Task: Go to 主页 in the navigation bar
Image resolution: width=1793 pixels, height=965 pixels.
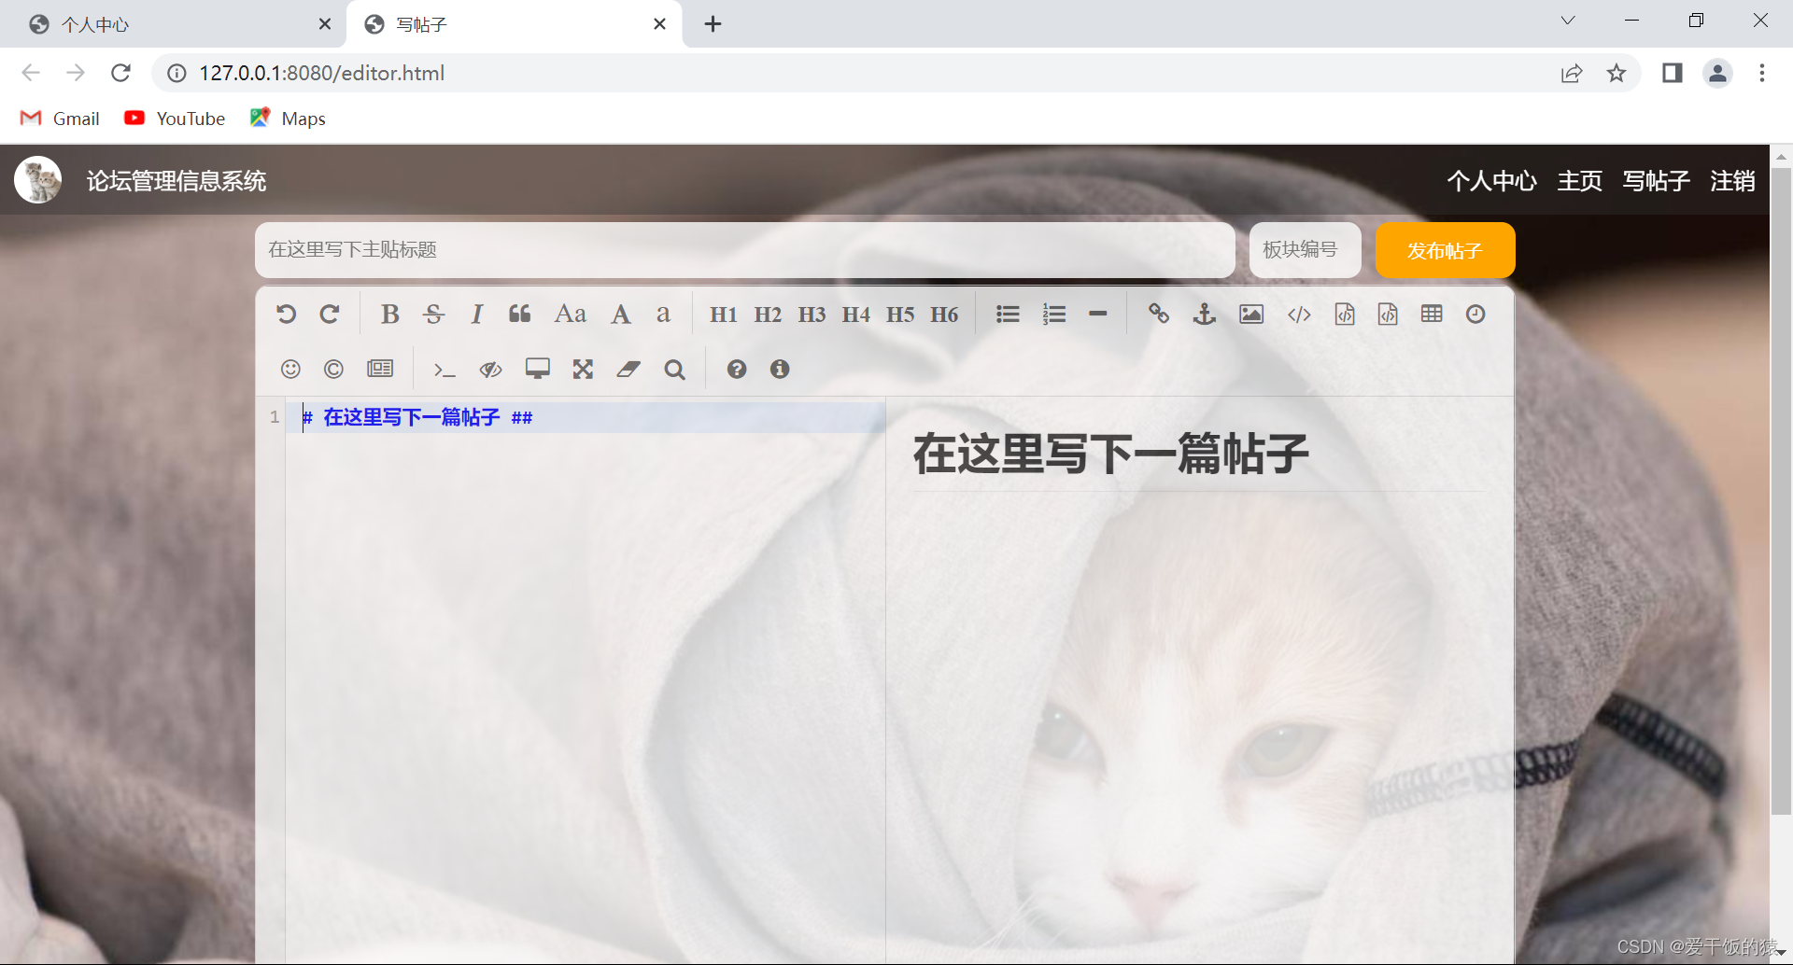Action: click(1579, 181)
